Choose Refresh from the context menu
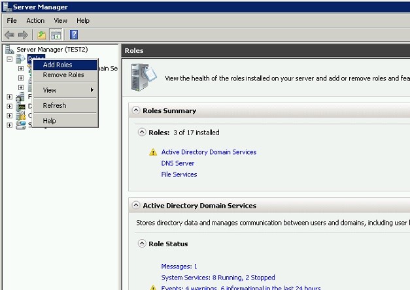The image size is (410, 290). (x=65, y=106)
